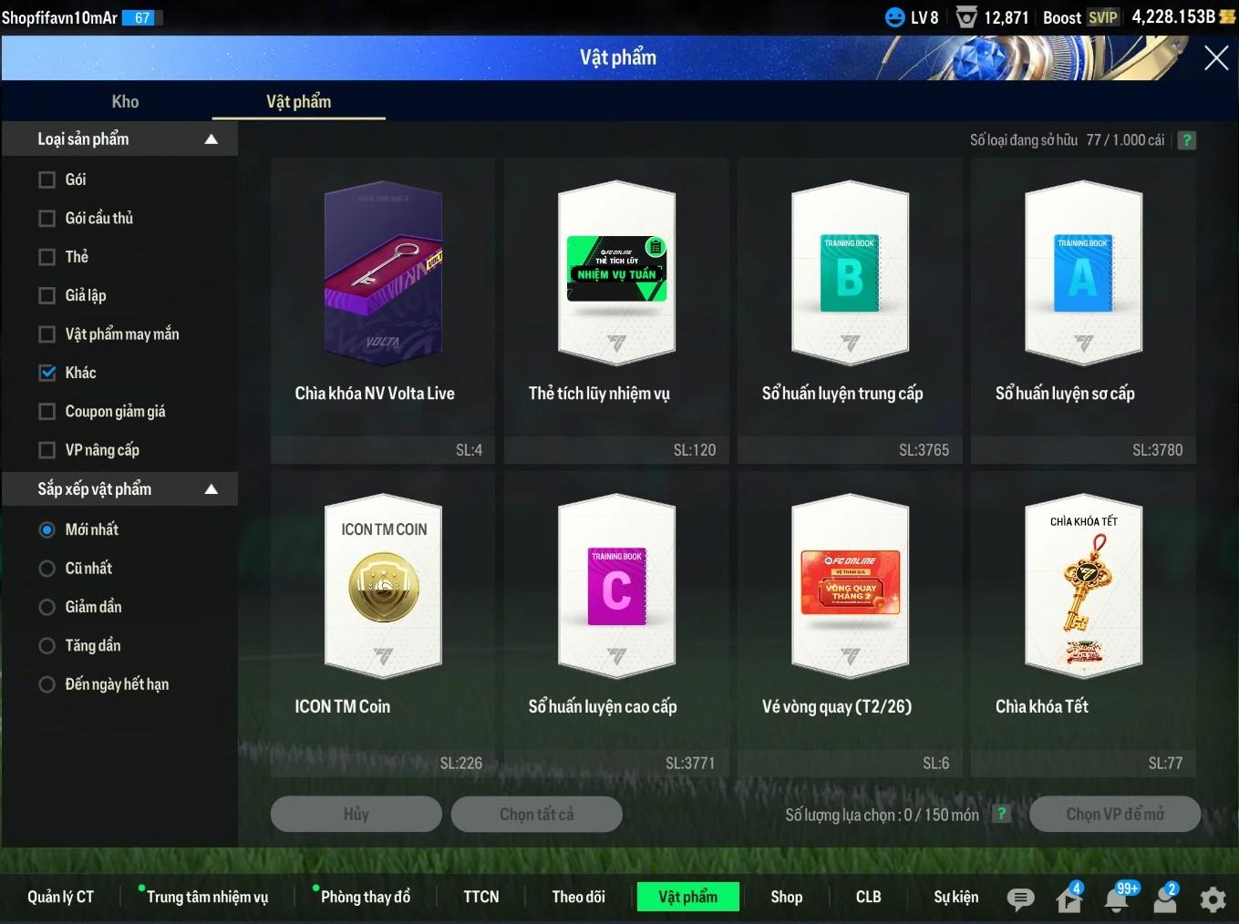Uncheck the Khác filter checkbox
The height and width of the screenshot is (924, 1239).
pyautogui.click(x=47, y=373)
